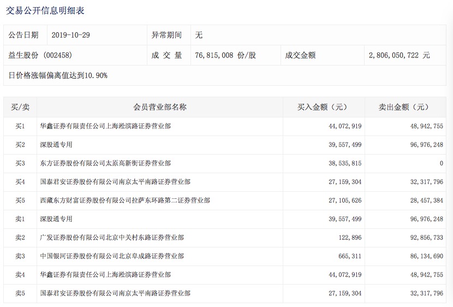Select the 成交量 value 76,815,008 份/股
This screenshot has height=307, width=453.
click(225, 55)
